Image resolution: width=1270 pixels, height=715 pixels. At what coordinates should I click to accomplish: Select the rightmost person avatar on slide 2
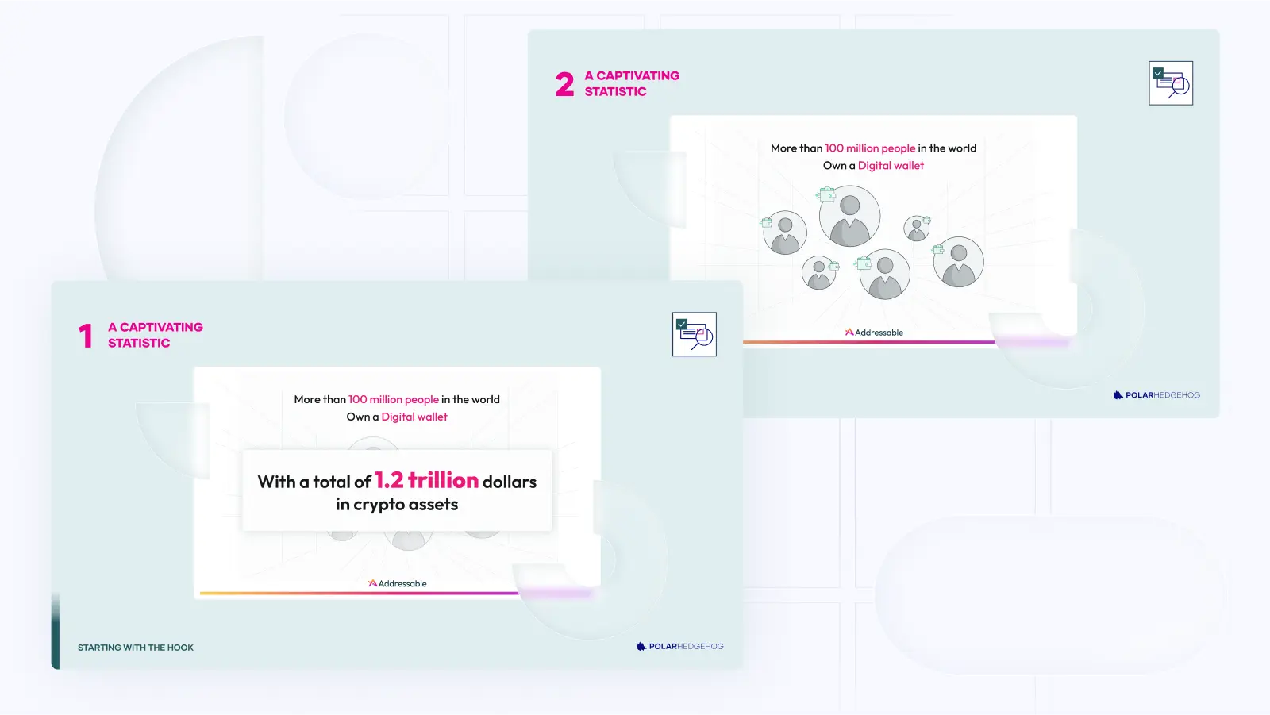[x=959, y=262]
